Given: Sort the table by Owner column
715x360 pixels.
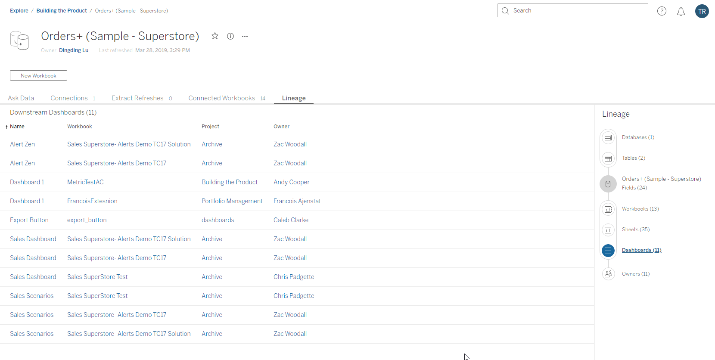Looking at the screenshot, I should (x=281, y=127).
